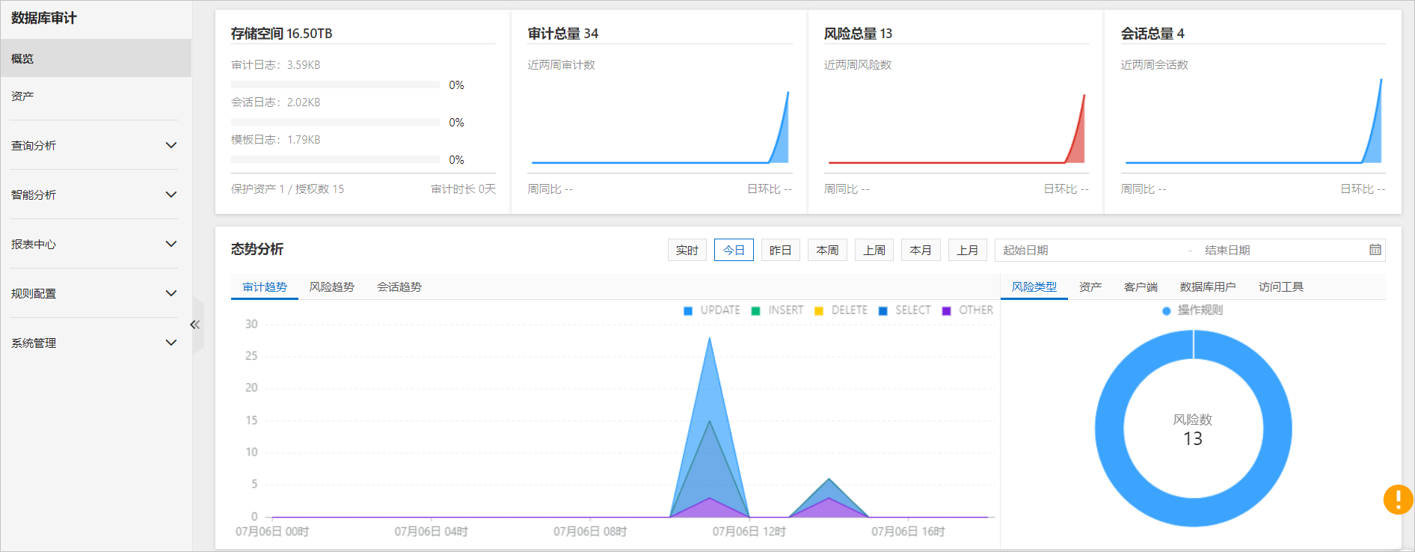Click 07月06日 12时 axis label

(x=749, y=532)
